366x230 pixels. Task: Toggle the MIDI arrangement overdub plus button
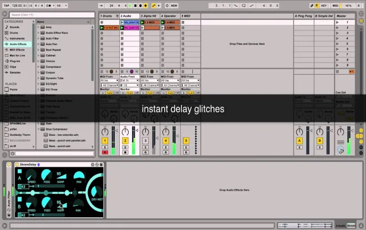(146, 6)
